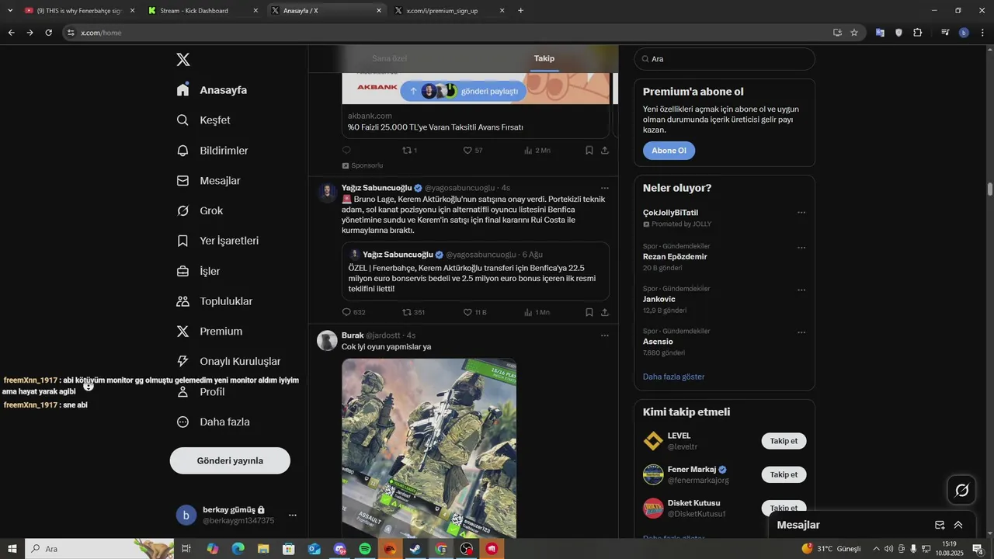Go back in the browser
Viewport: 994px width, 559px height.
pos(11,33)
